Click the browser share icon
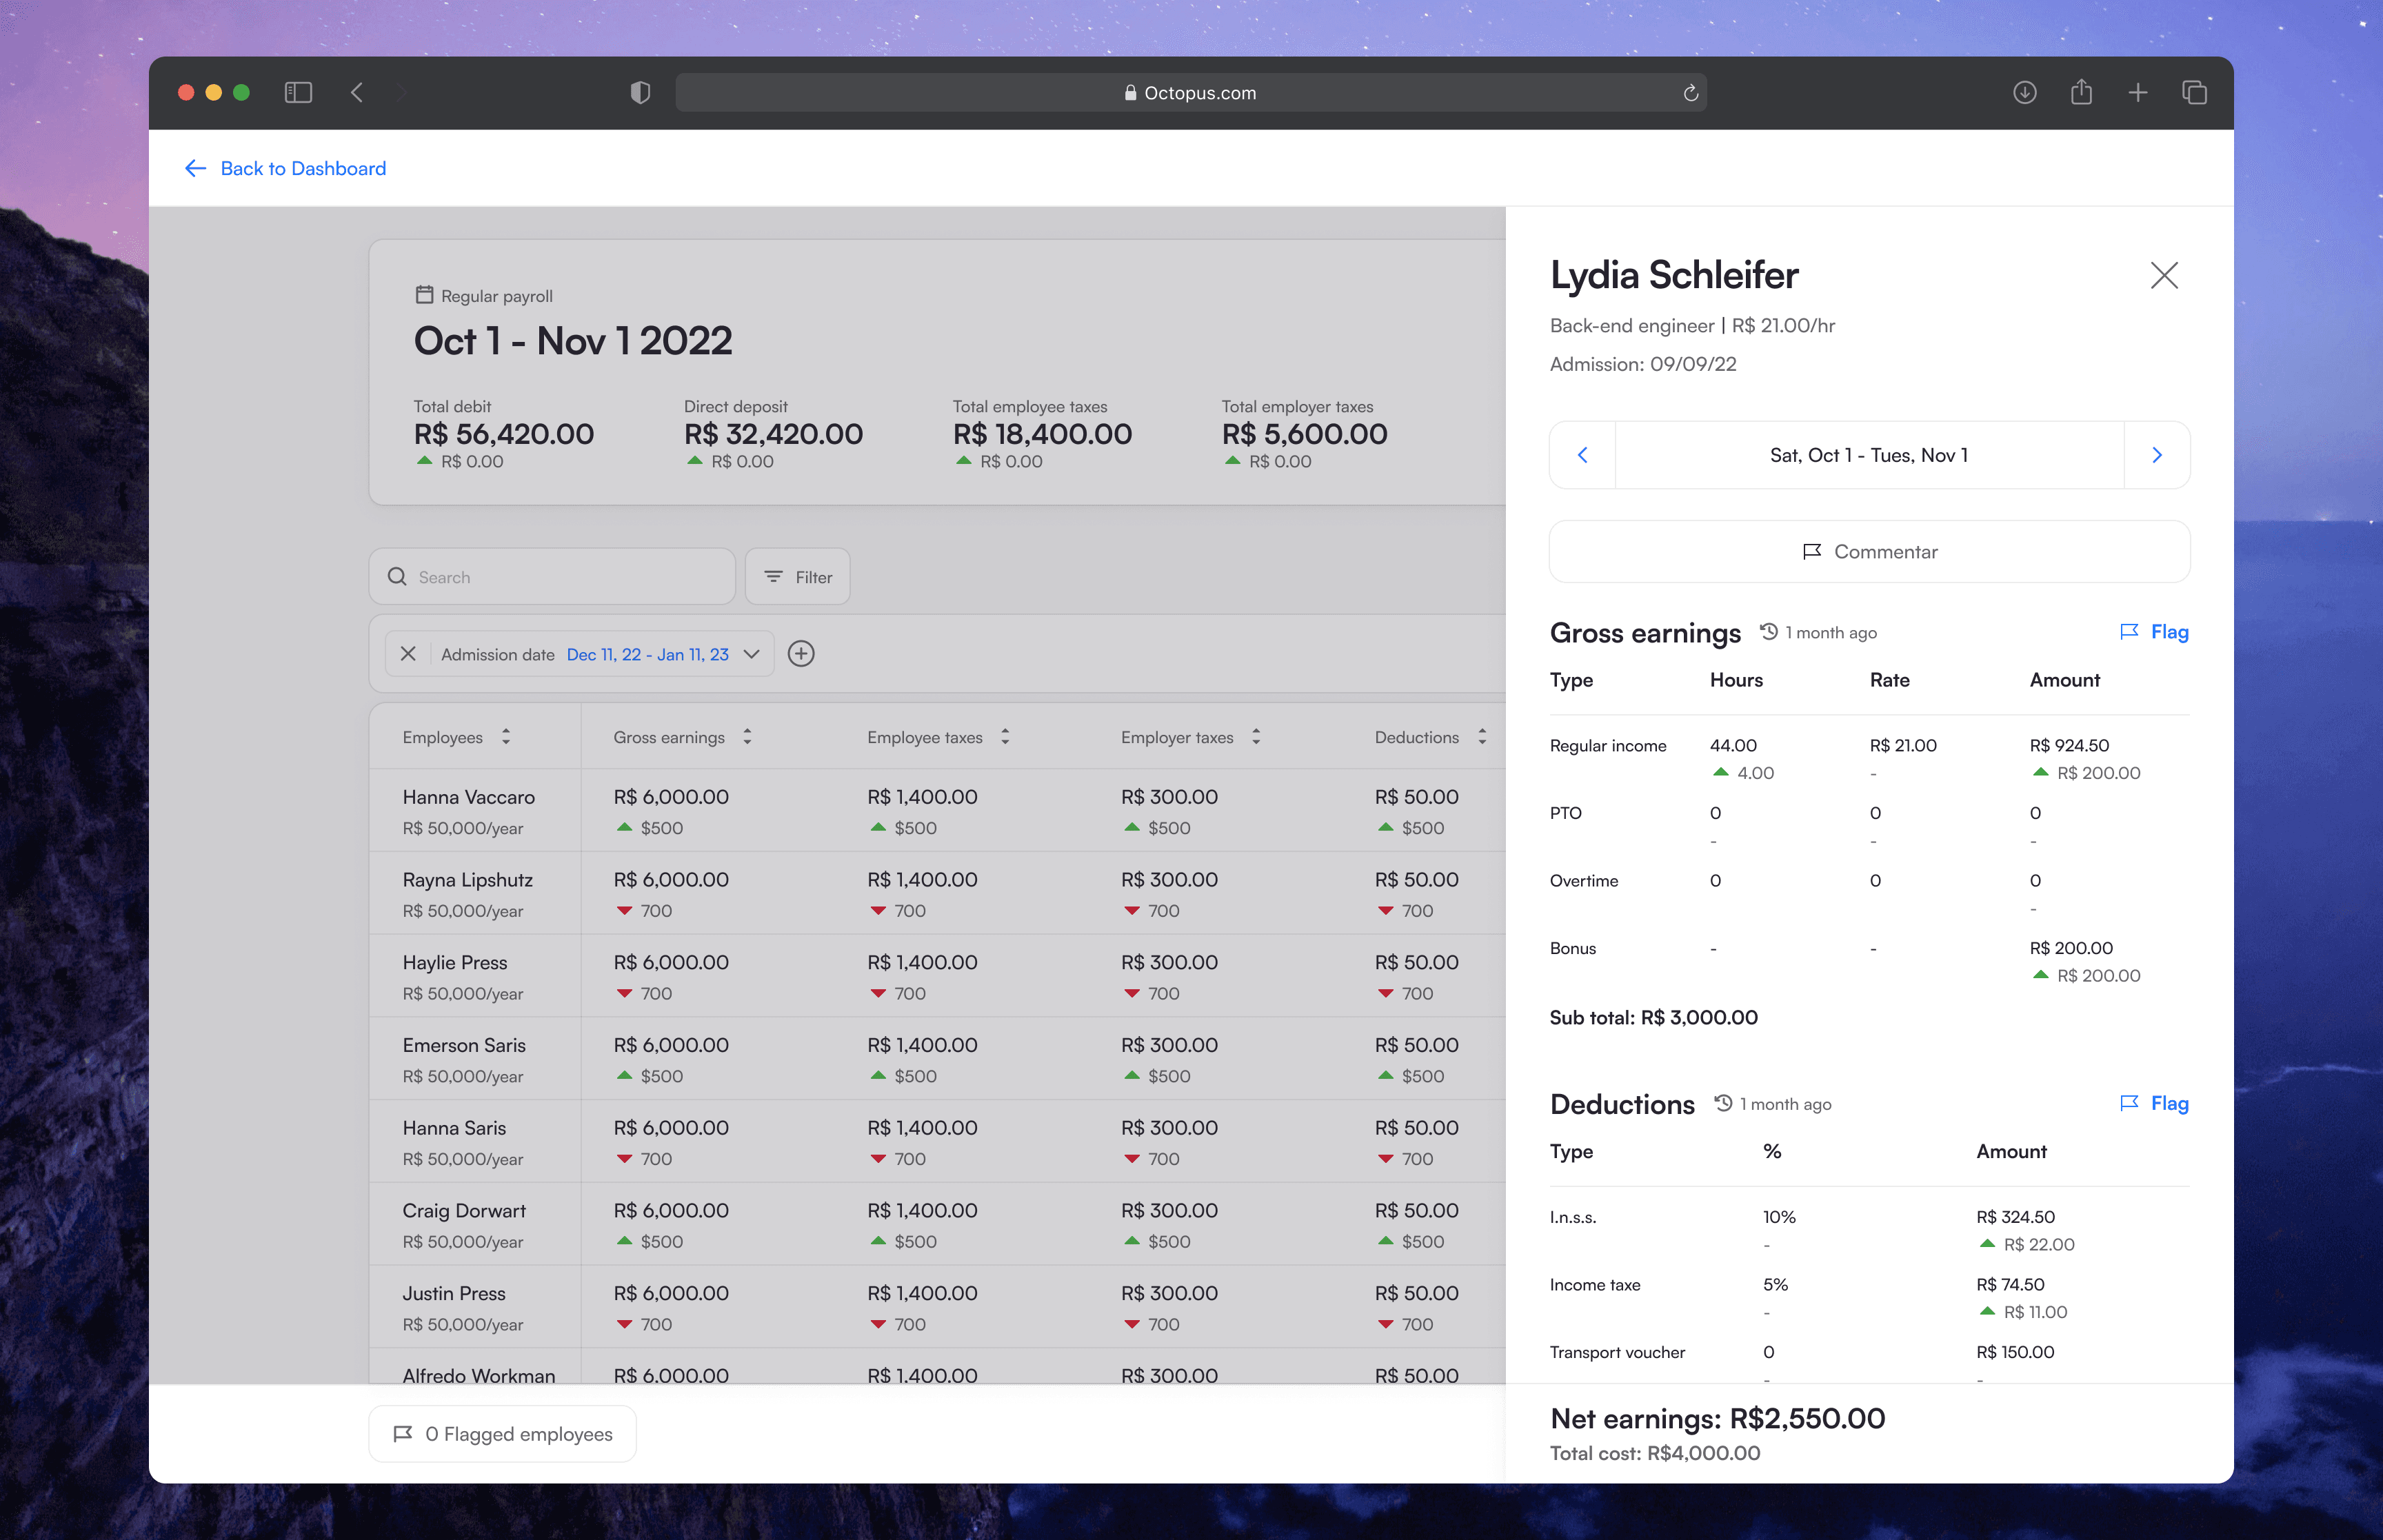Viewport: 2383px width, 1540px height. tap(2081, 92)
